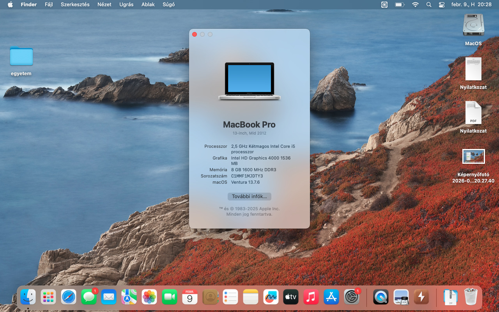Open the Trash in the Dock
The image size is (499, 312).
point(471,297)
